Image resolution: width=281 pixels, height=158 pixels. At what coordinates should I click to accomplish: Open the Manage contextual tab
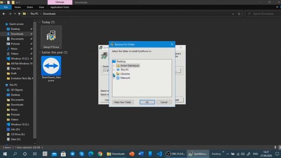click(x=60, y=2)
